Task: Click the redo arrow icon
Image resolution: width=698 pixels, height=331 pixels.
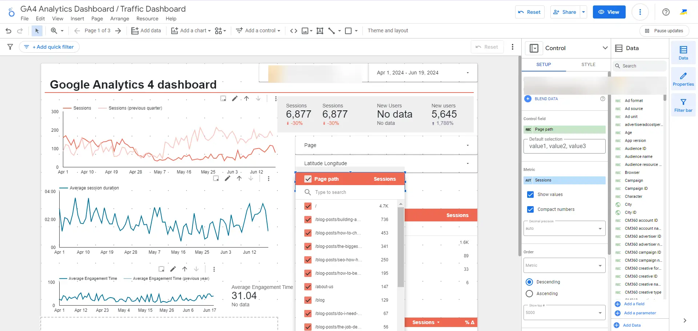Action: 20,31
